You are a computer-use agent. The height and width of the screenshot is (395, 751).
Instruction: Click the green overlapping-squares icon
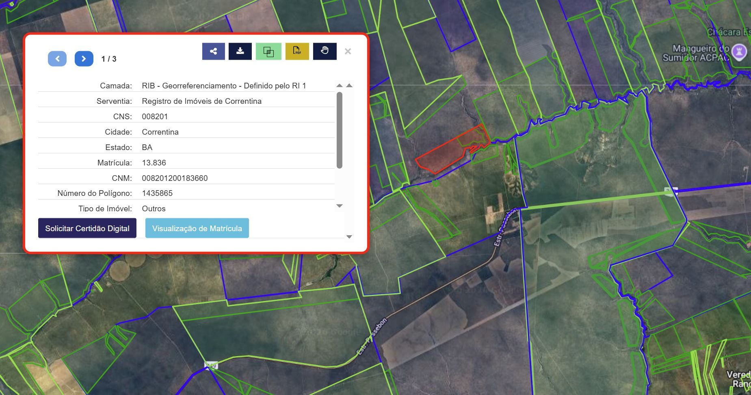pos(268,52)
